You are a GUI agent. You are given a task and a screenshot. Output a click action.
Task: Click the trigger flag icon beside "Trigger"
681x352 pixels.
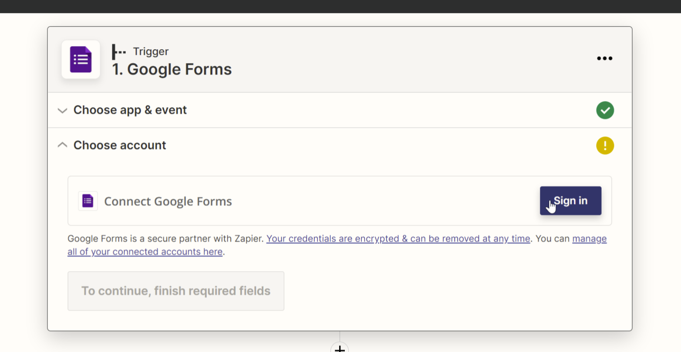[x=118, y=51]
